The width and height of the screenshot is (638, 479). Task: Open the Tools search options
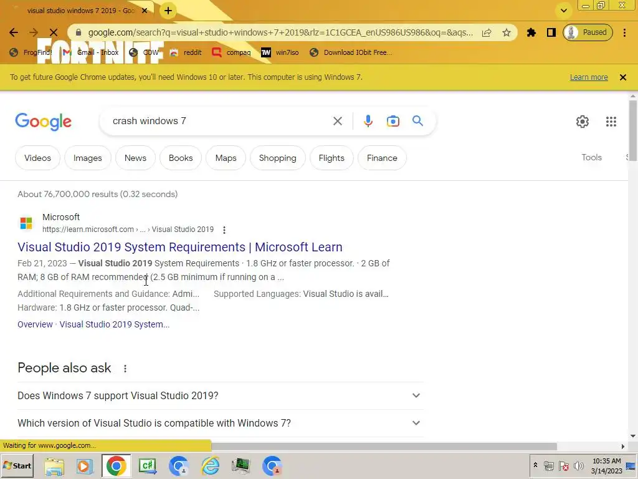click(591, 158)
